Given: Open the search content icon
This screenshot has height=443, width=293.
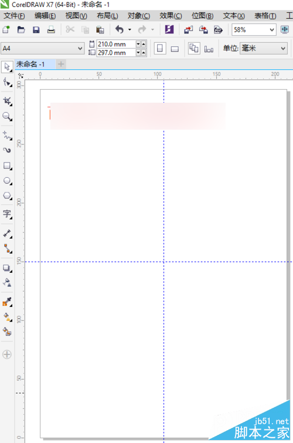Looking at the screenshot, I should tap(169, 29).
